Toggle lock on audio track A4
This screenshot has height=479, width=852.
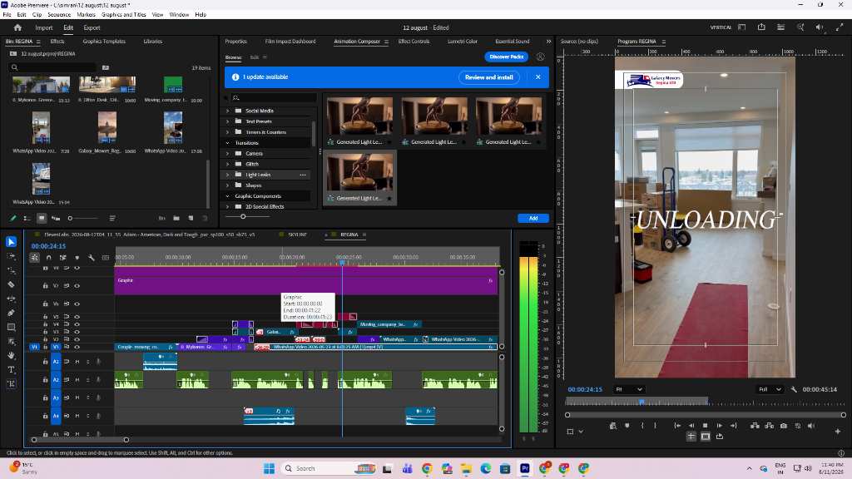pos(45,416)
